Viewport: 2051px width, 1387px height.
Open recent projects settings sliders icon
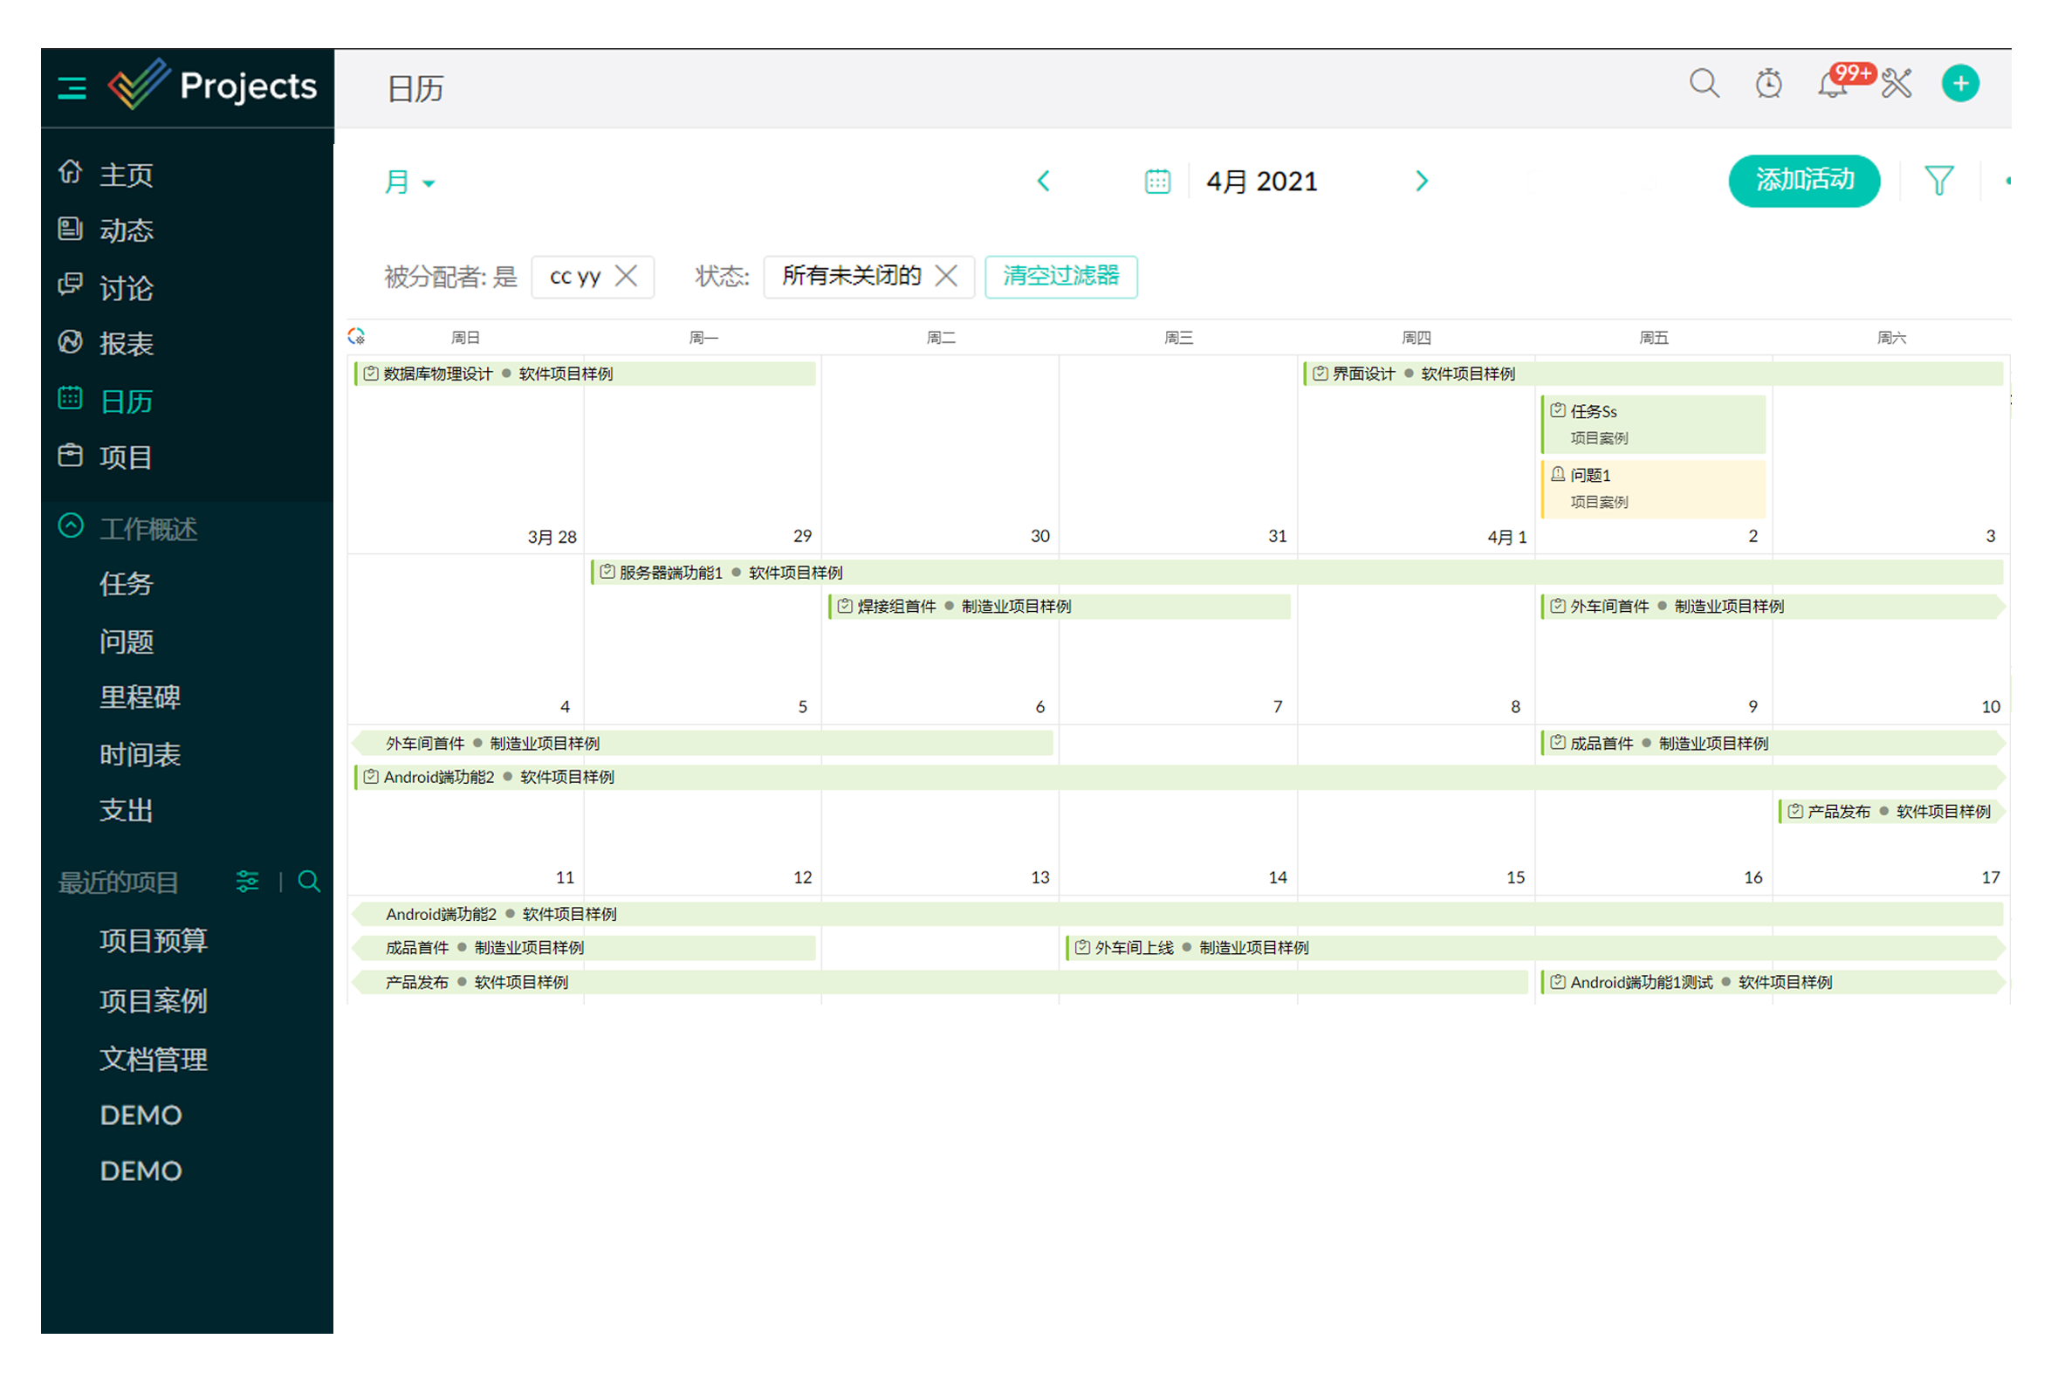pyautogui.click(x=247, y=881)
